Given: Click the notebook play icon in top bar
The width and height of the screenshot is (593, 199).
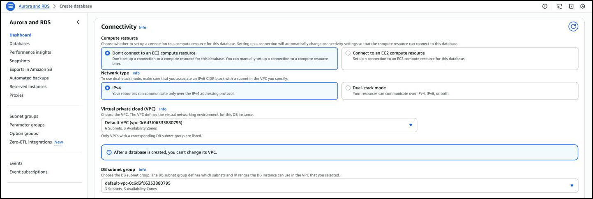Looking at the screenshot, I should click(x=571, y=6).
